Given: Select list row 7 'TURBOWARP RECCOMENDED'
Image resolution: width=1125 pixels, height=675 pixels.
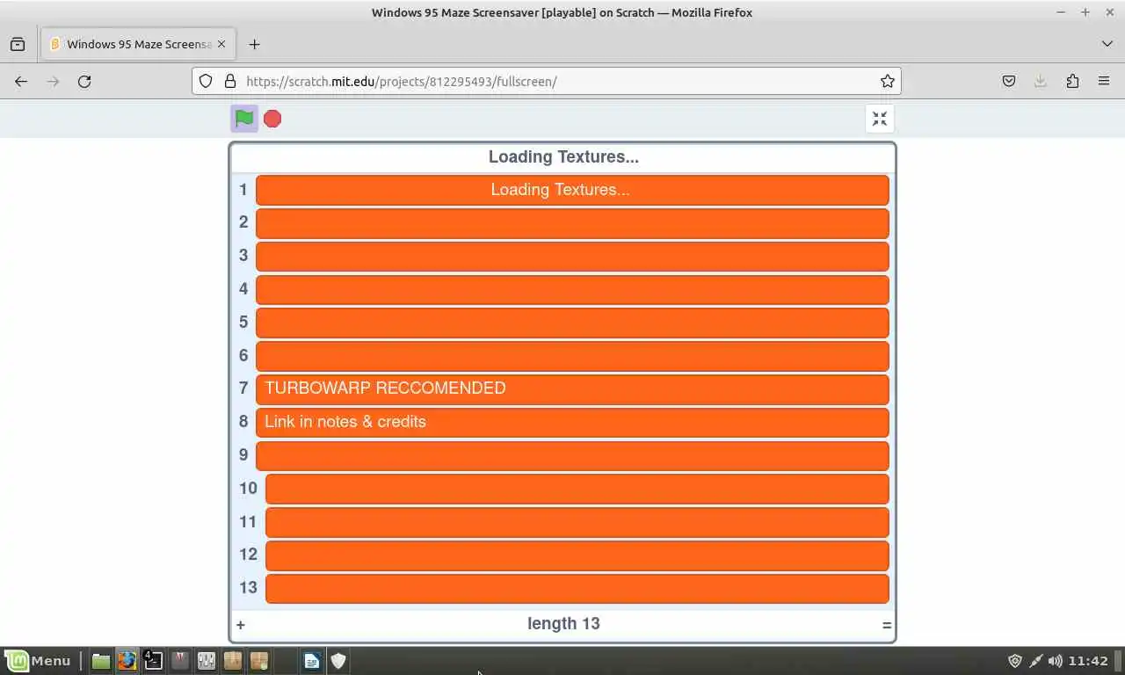Looking at the screenshot, I should tap(572, 388).
